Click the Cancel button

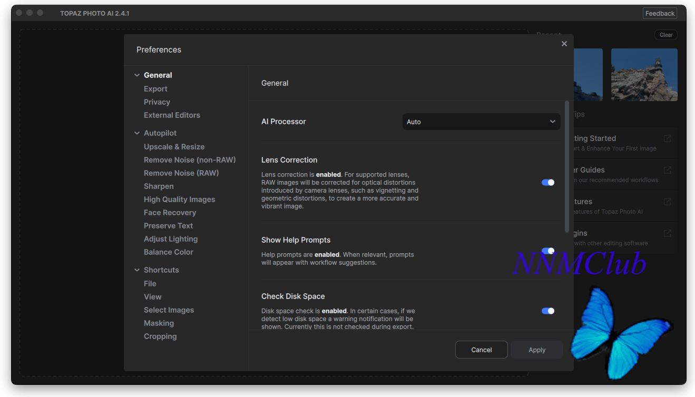tap(482, 350)
